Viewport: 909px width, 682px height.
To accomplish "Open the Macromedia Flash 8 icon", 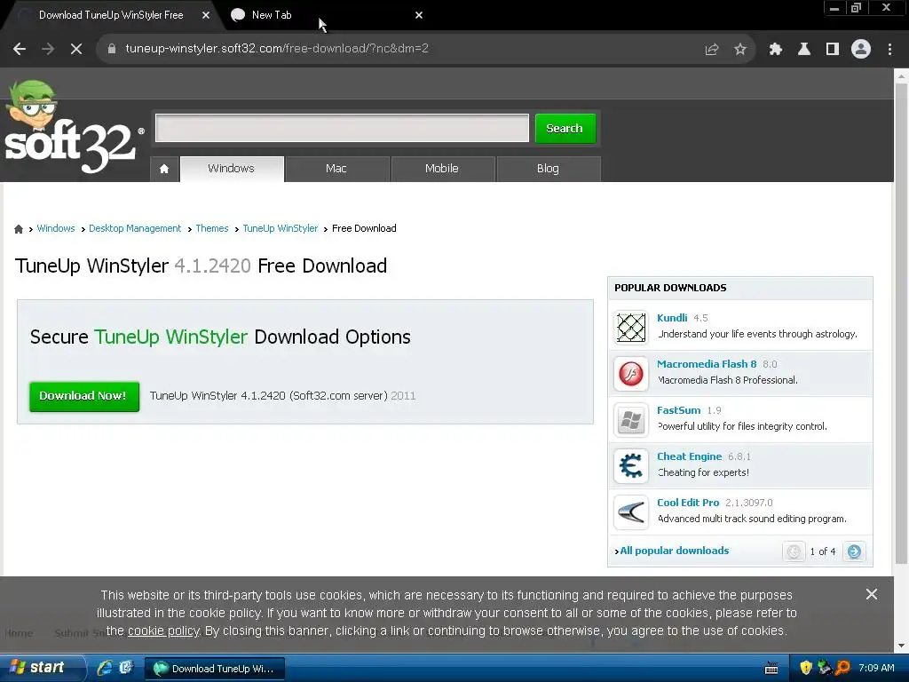I will (x=631, y=374).
